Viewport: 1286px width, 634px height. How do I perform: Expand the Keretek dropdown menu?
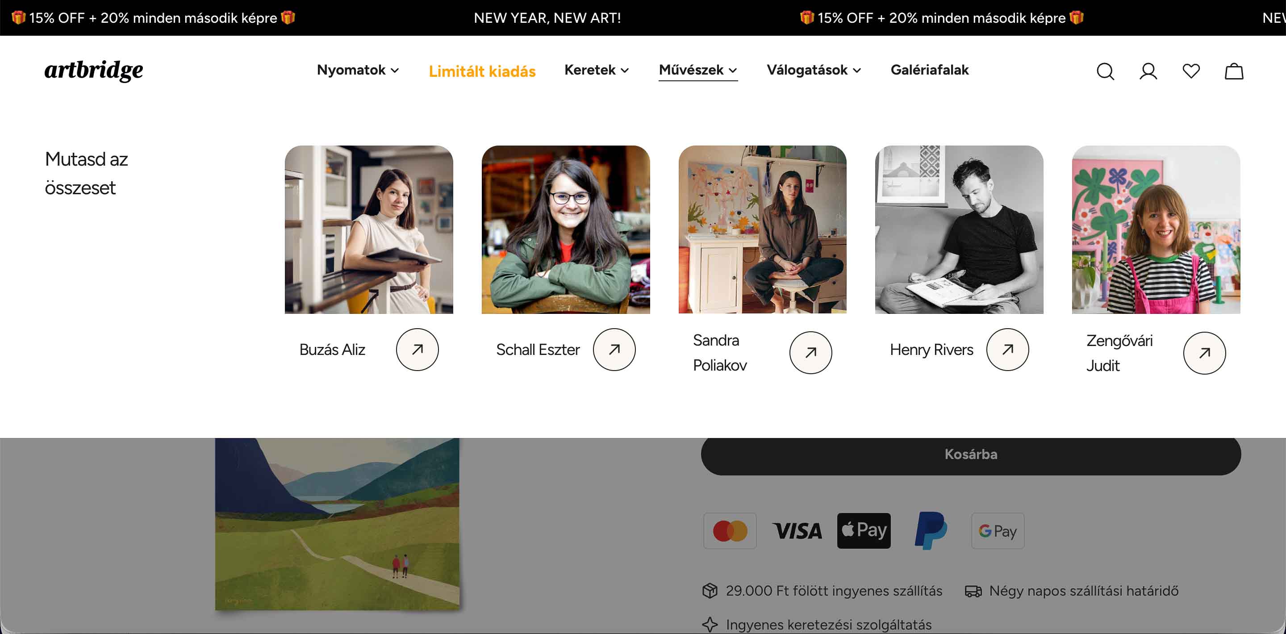(x=596, y=70)
